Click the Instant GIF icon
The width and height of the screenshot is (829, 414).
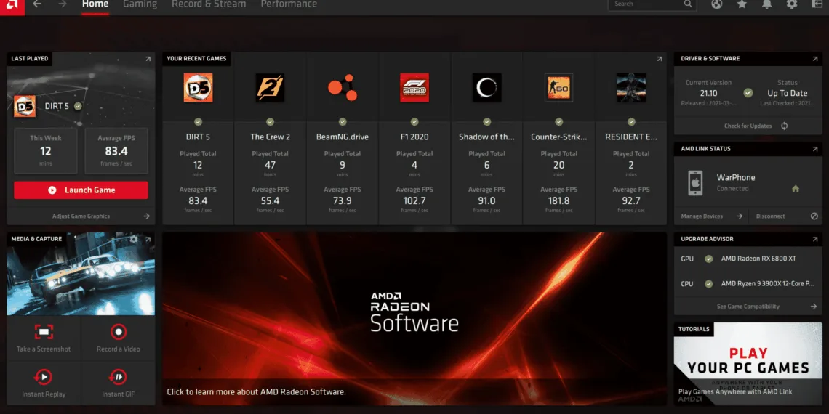[x=118, y=377]
